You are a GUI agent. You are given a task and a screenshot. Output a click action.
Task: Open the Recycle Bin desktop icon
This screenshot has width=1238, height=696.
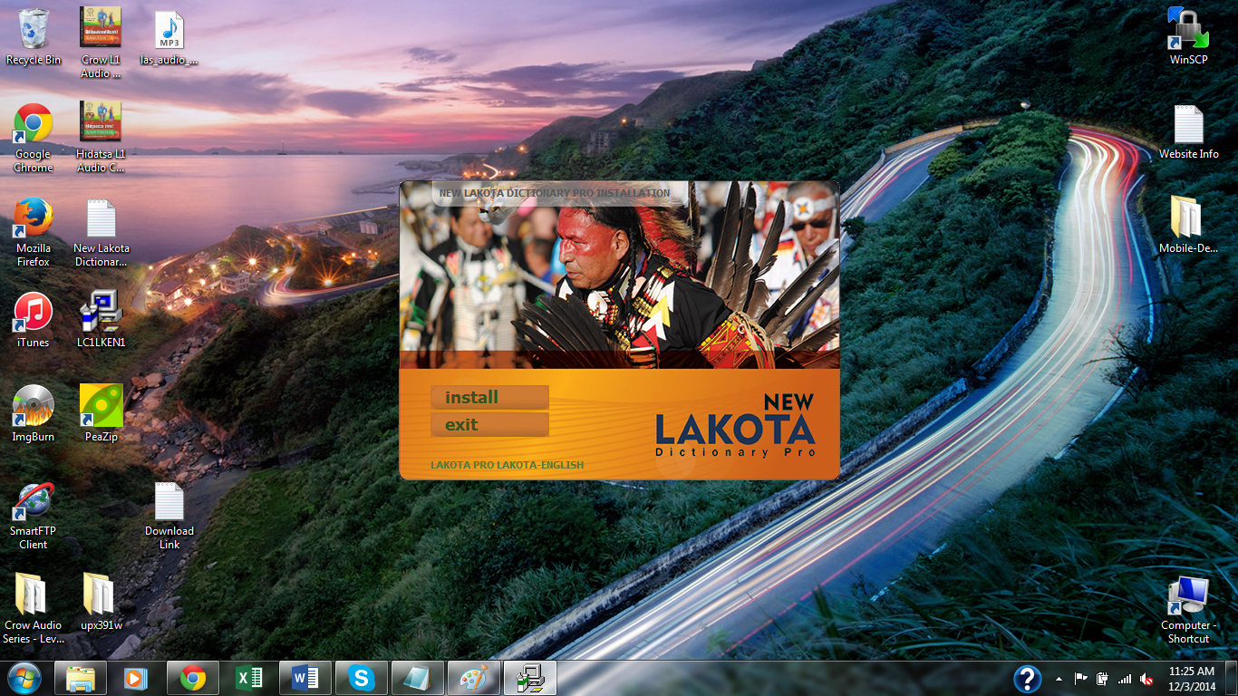(34, 37)
